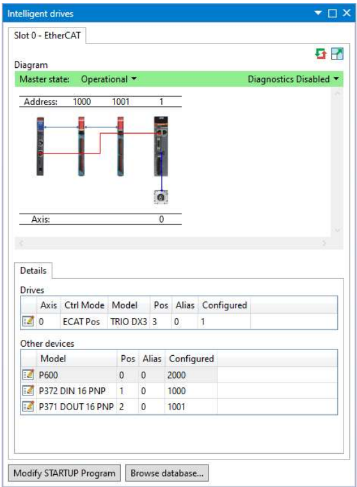Click the green-red refresh icon
The image size is (357, 487).
[321, 54]
